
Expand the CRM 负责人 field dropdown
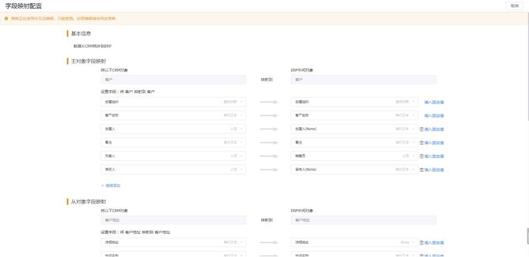[x=173, y=156]
